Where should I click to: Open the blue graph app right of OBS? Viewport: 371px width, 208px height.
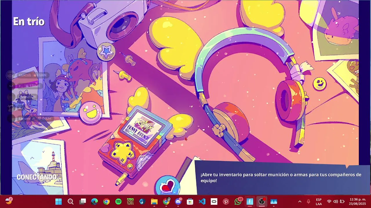pyautogui.click(x=274, y=201)
